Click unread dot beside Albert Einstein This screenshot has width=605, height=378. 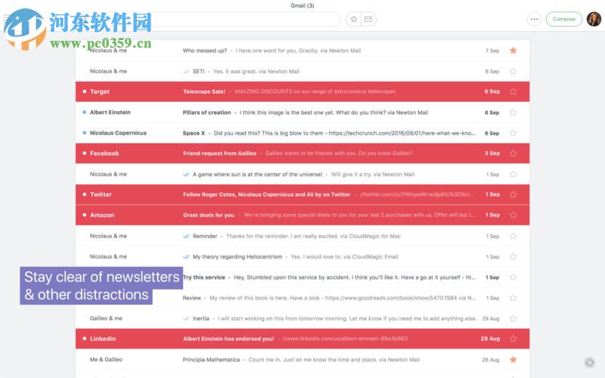[84, 112]
